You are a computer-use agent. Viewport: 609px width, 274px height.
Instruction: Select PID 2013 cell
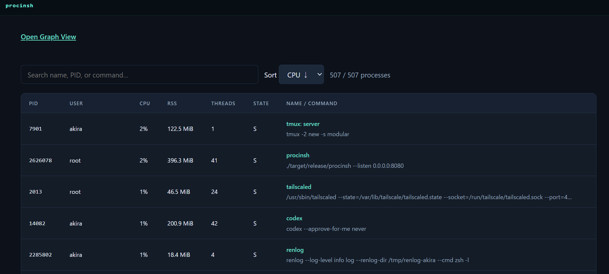pos(36,192)
